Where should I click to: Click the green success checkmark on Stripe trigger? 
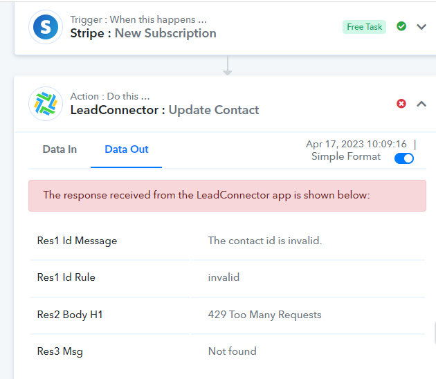401,26
